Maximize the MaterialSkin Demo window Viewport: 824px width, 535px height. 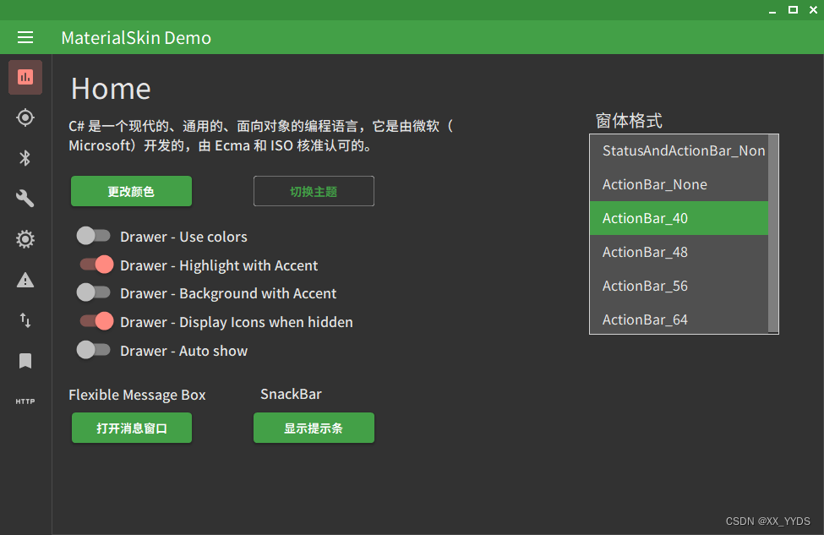(793, 10)
